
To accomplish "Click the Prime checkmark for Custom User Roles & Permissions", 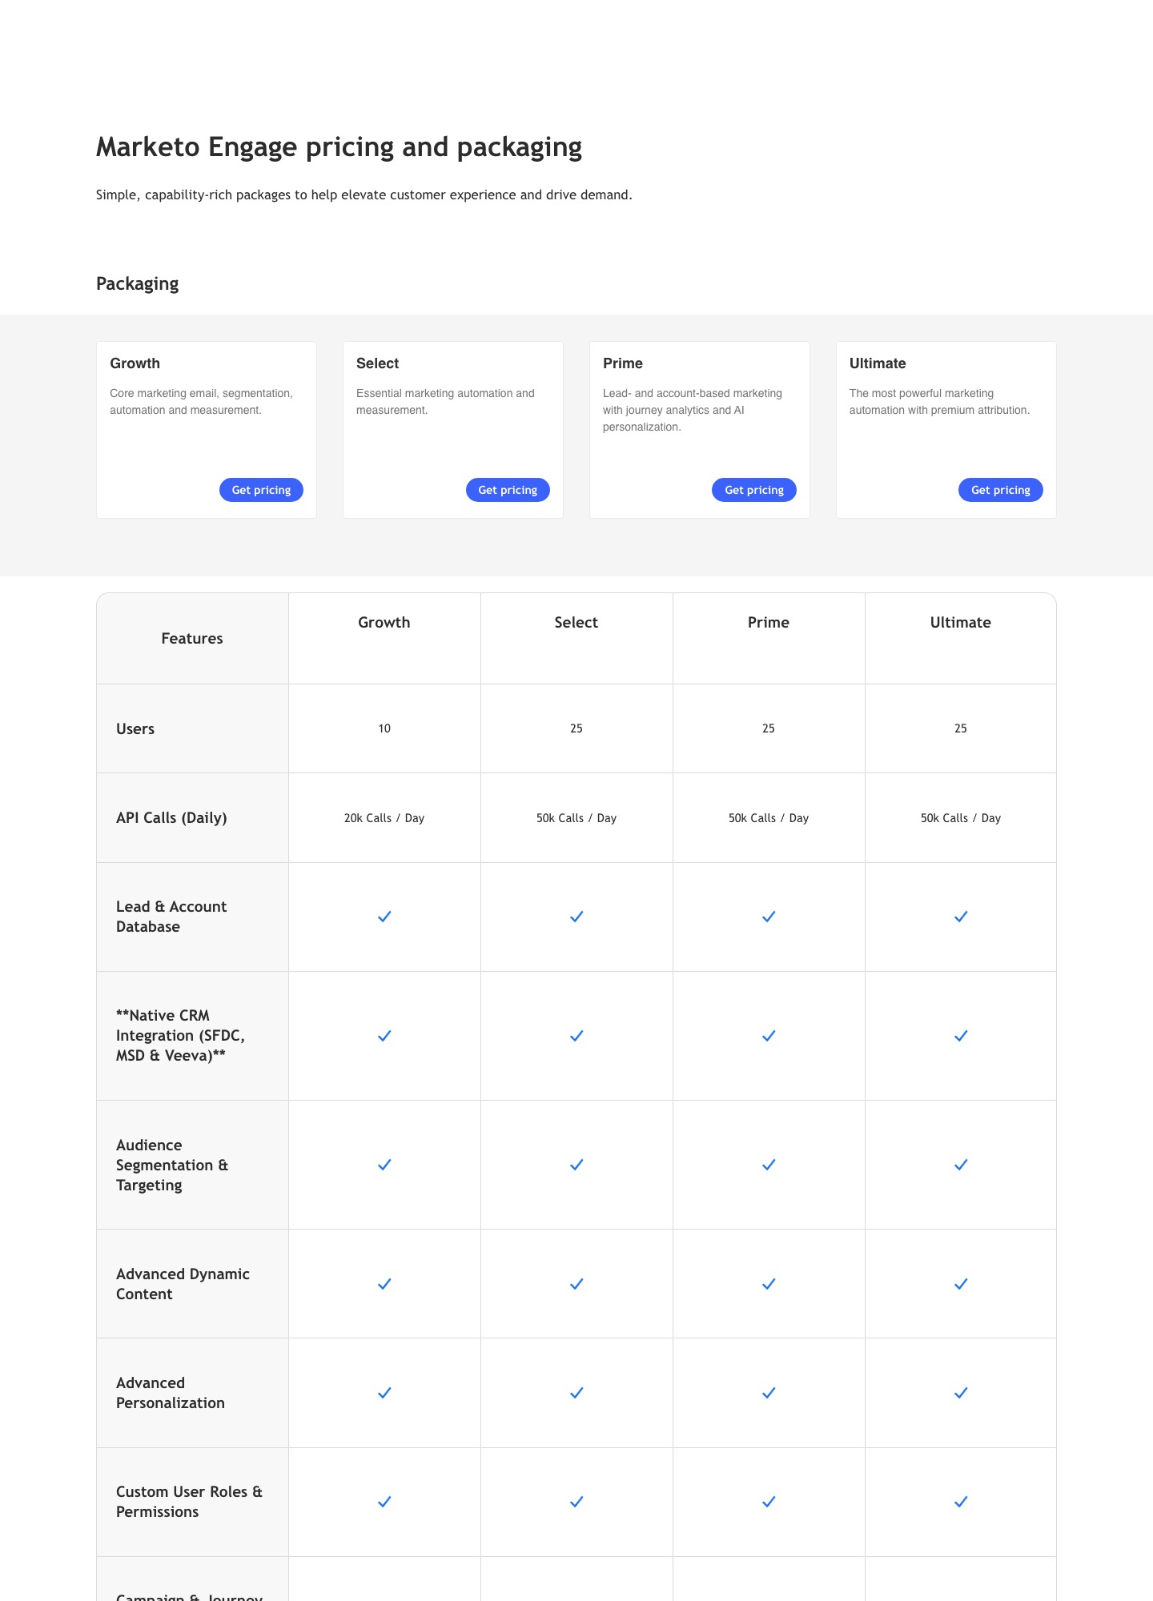I will (769, 1502).
